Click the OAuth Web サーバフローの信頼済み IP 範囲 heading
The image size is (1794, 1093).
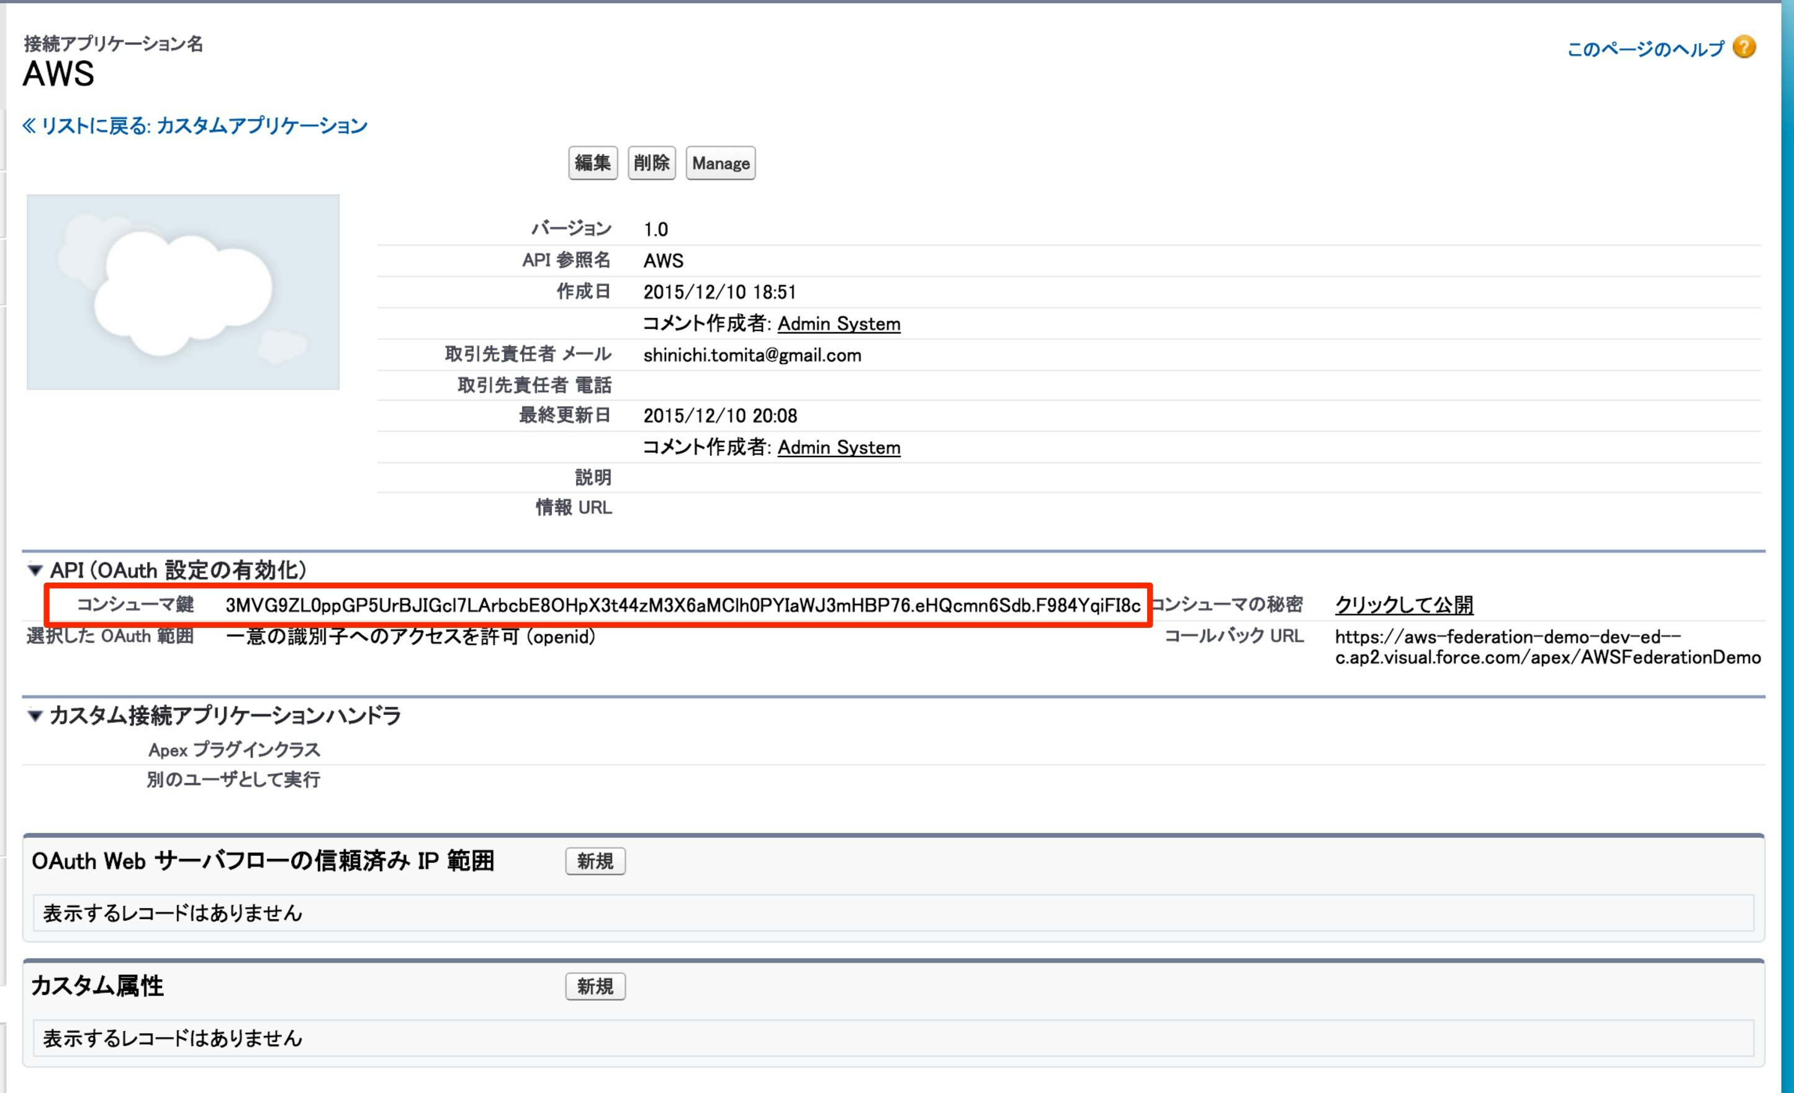pos(263,861)
